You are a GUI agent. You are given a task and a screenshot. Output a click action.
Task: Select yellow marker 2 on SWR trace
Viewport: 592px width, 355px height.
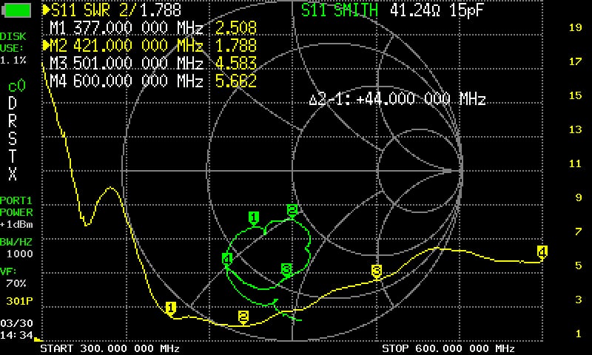point(243,316)
